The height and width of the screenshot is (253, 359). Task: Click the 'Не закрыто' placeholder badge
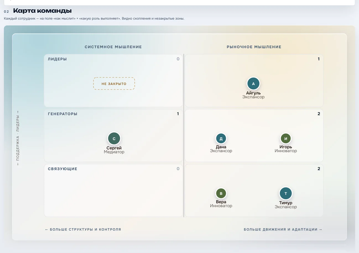(x=114, y=84)
